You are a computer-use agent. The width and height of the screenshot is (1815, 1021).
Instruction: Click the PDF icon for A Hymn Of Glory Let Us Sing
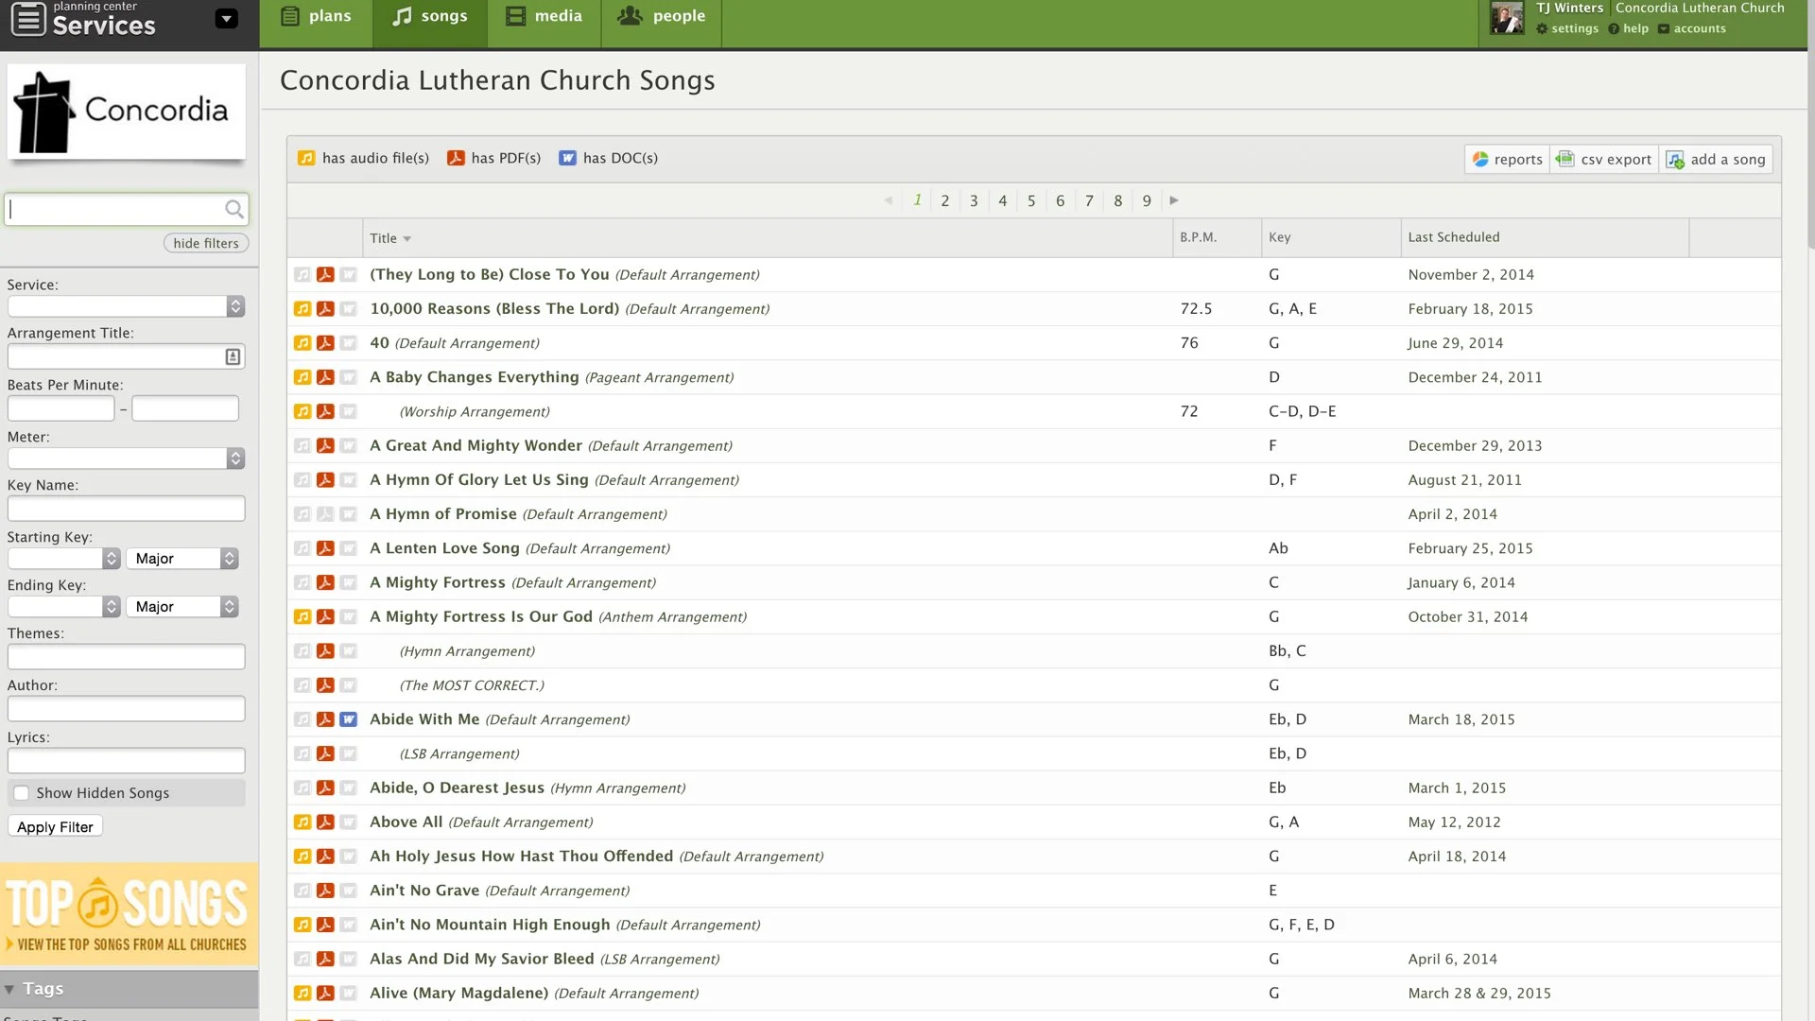click(x=325, y=479)
